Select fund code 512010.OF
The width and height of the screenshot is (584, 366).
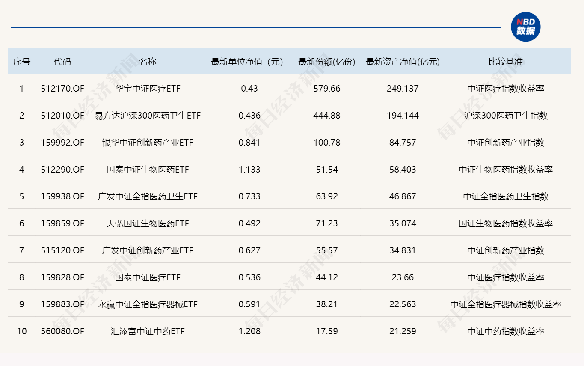(x=62, y=116)
